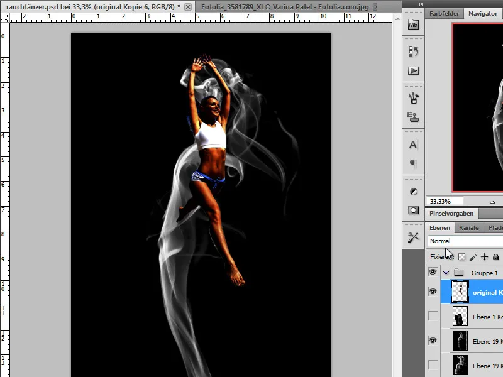Click the ruler origin corner box
This screenshot has height=377, width=503.
(5, 18)
